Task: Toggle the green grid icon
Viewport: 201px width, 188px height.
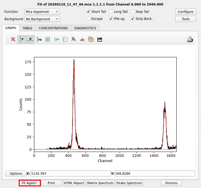Action: (48, 39)
